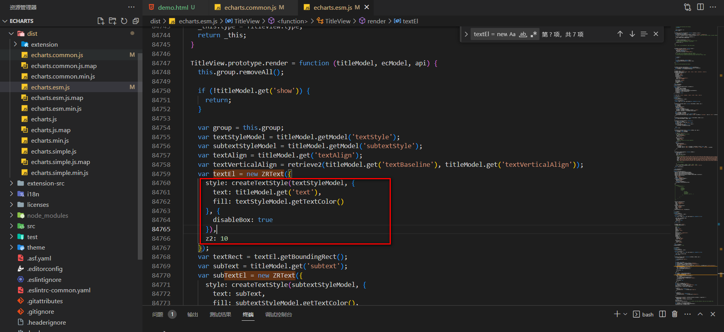Toggle regular expression in find widget

[x=534, y=34]
